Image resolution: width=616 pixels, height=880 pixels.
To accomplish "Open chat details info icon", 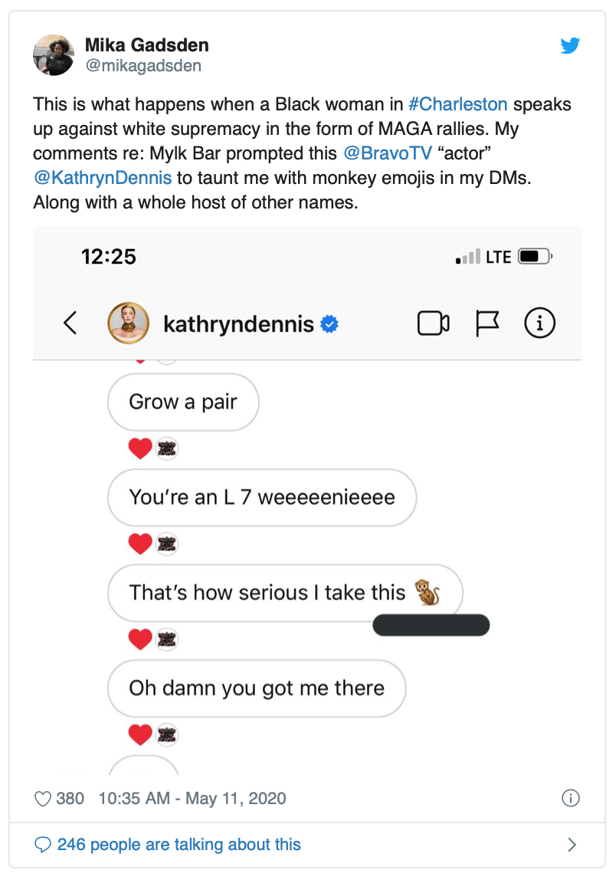I will pos(539,323).
